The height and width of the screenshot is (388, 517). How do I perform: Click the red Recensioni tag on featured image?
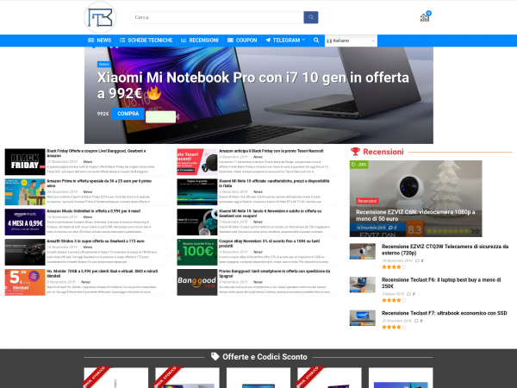coord(367,201)
